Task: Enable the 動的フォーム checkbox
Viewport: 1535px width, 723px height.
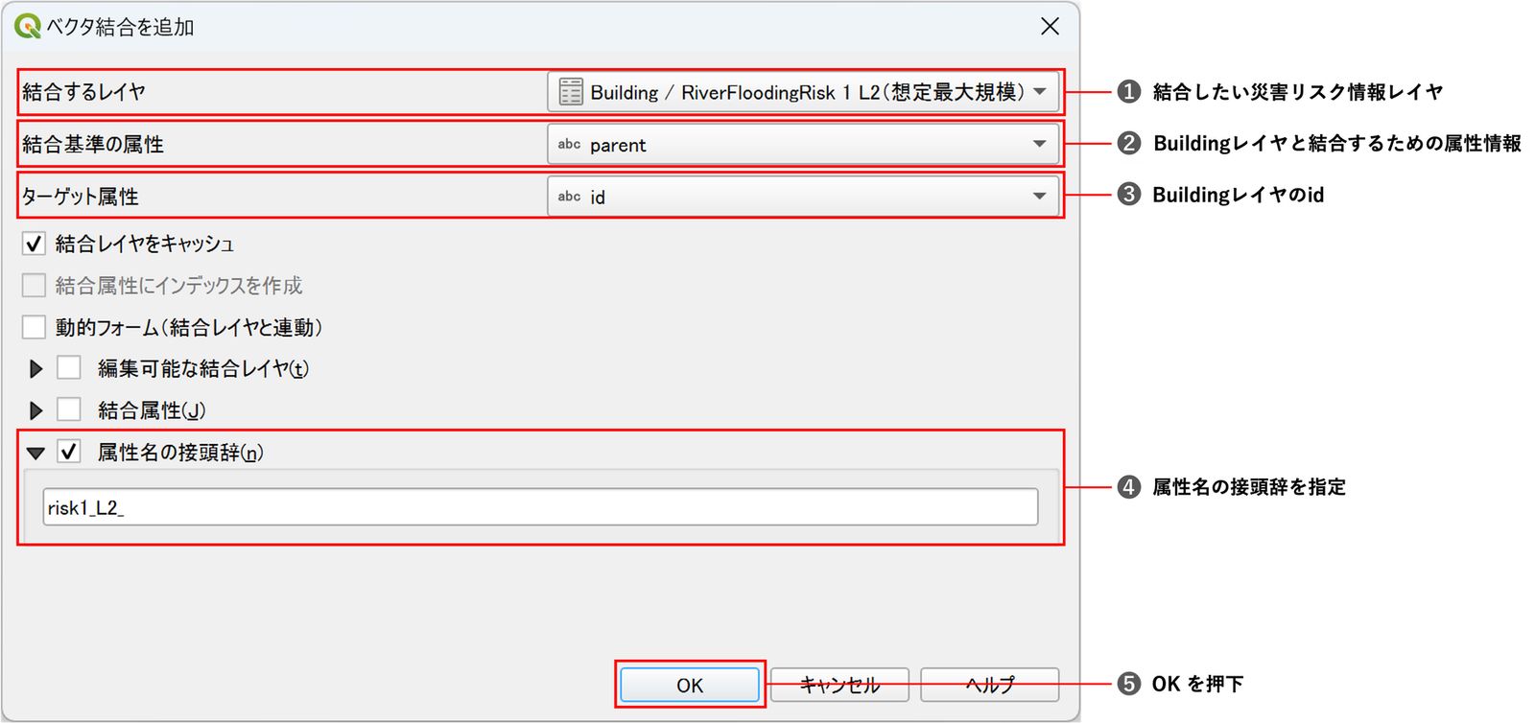Action: point(34,327)
